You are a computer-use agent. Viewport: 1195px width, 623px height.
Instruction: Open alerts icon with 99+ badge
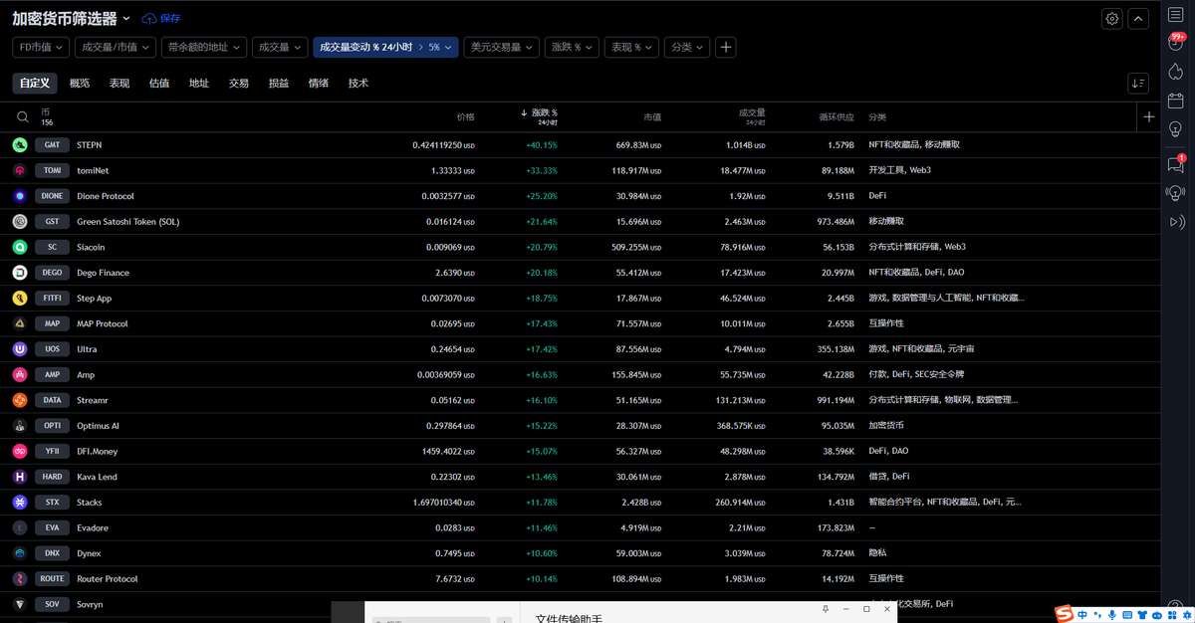(x=1175, y=42)
